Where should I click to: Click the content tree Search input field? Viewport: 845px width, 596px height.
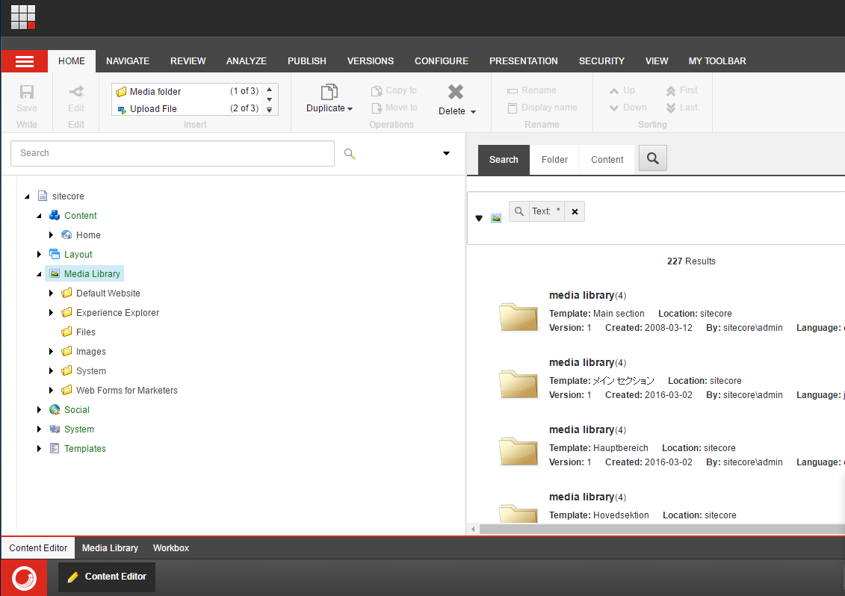[x=172, y=153]
